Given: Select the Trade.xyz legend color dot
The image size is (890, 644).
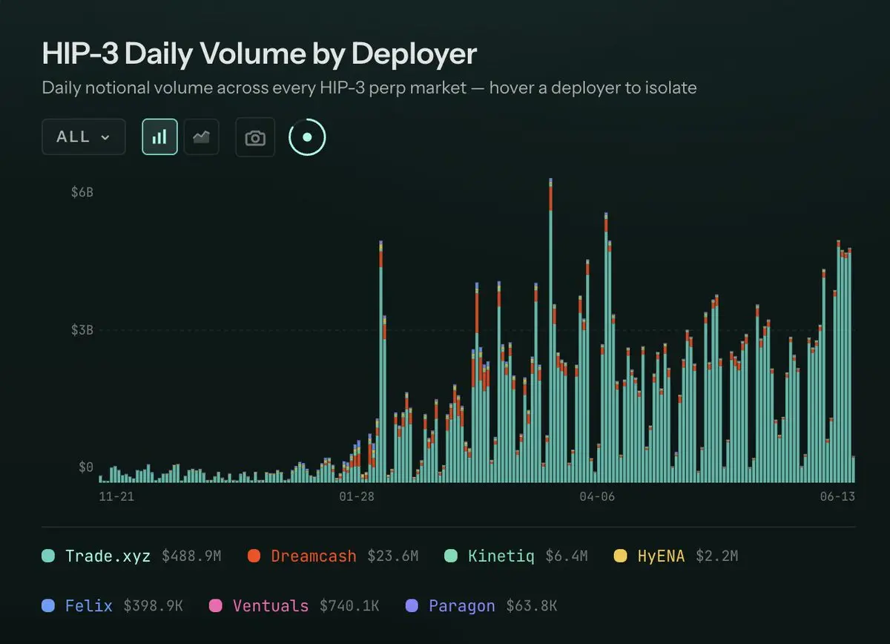Looking at the screenshot, I should click(48, 556).
